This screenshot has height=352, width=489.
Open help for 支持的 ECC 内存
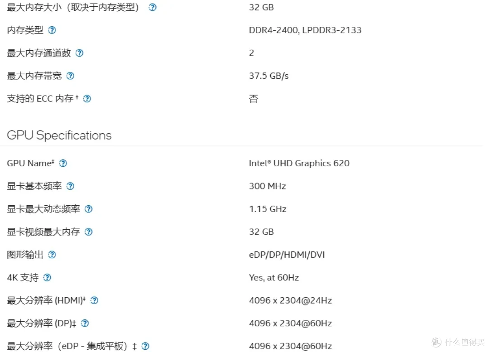[x=87, y=99]
